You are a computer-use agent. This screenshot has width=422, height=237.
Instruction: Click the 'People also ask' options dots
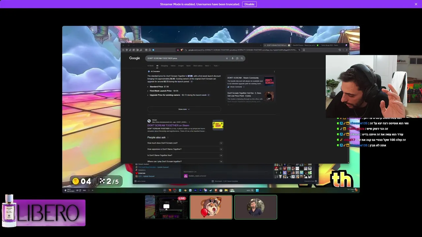(168, 138)
